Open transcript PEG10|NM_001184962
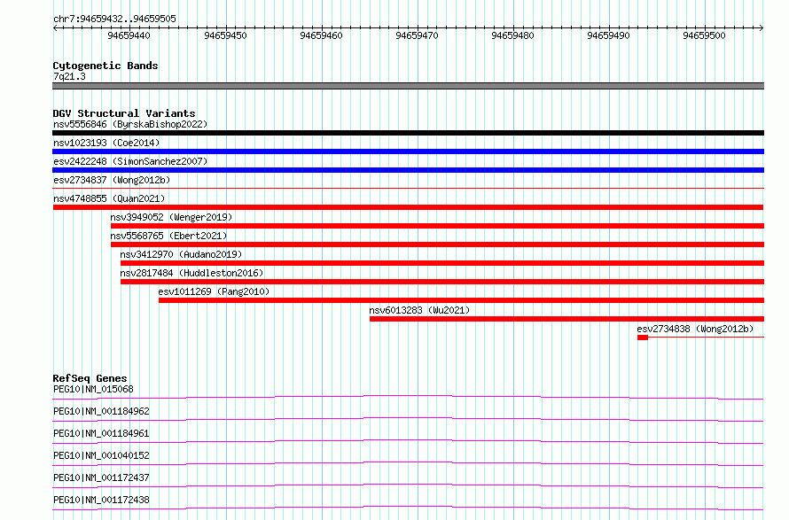This screenshot has height=520, width=789. pyautogui.click(x=101, y=411)
